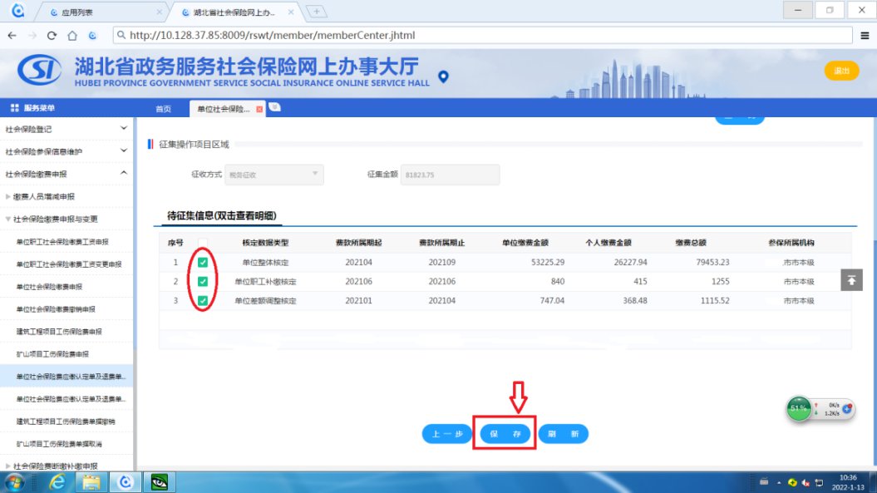Click the scroll-to-top arrow icon
The image size is (877, 493).
pyautogui.click(x=851, y=280)
